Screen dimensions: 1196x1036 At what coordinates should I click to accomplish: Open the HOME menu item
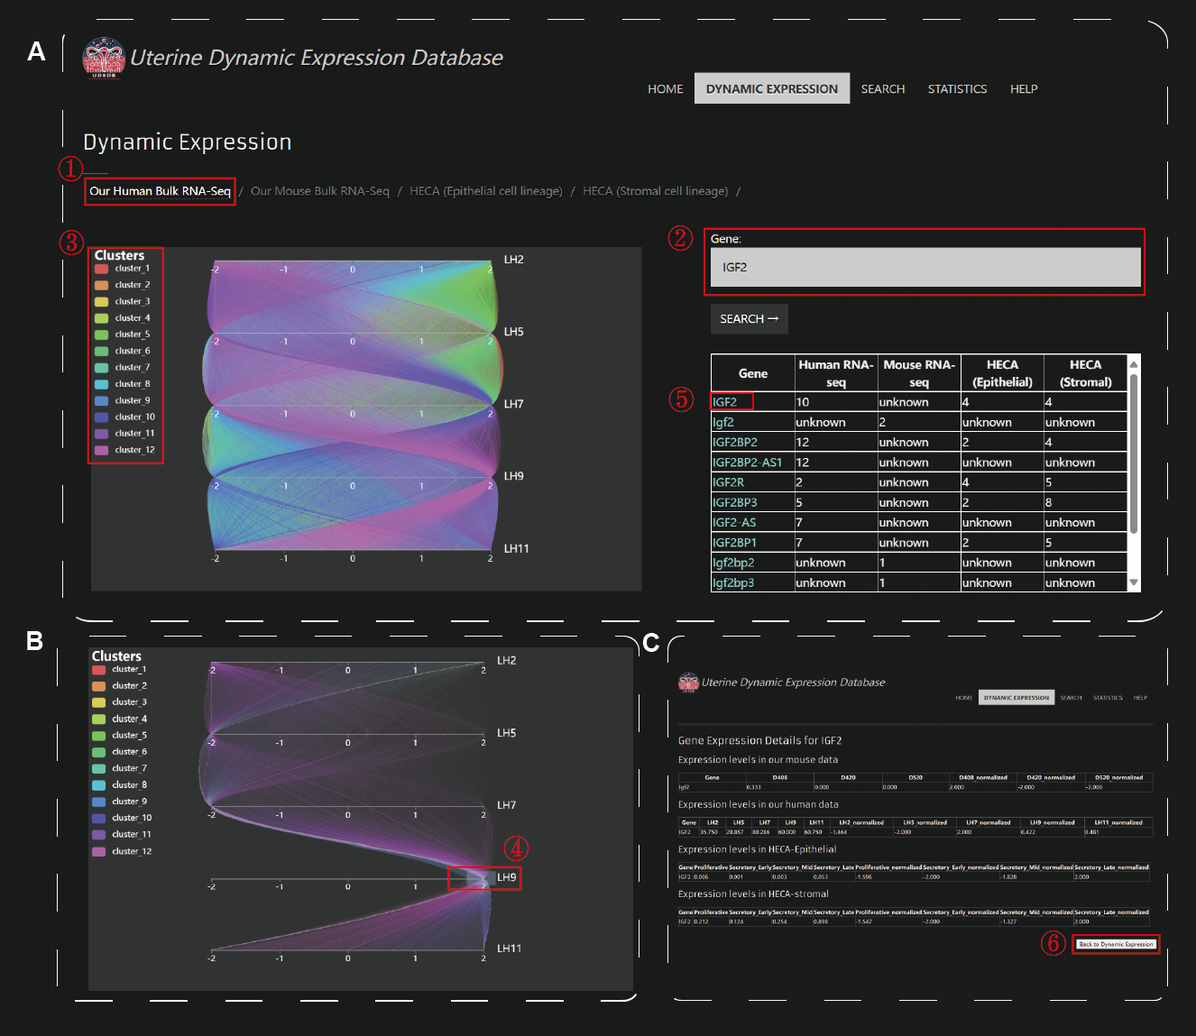(665, 89)
